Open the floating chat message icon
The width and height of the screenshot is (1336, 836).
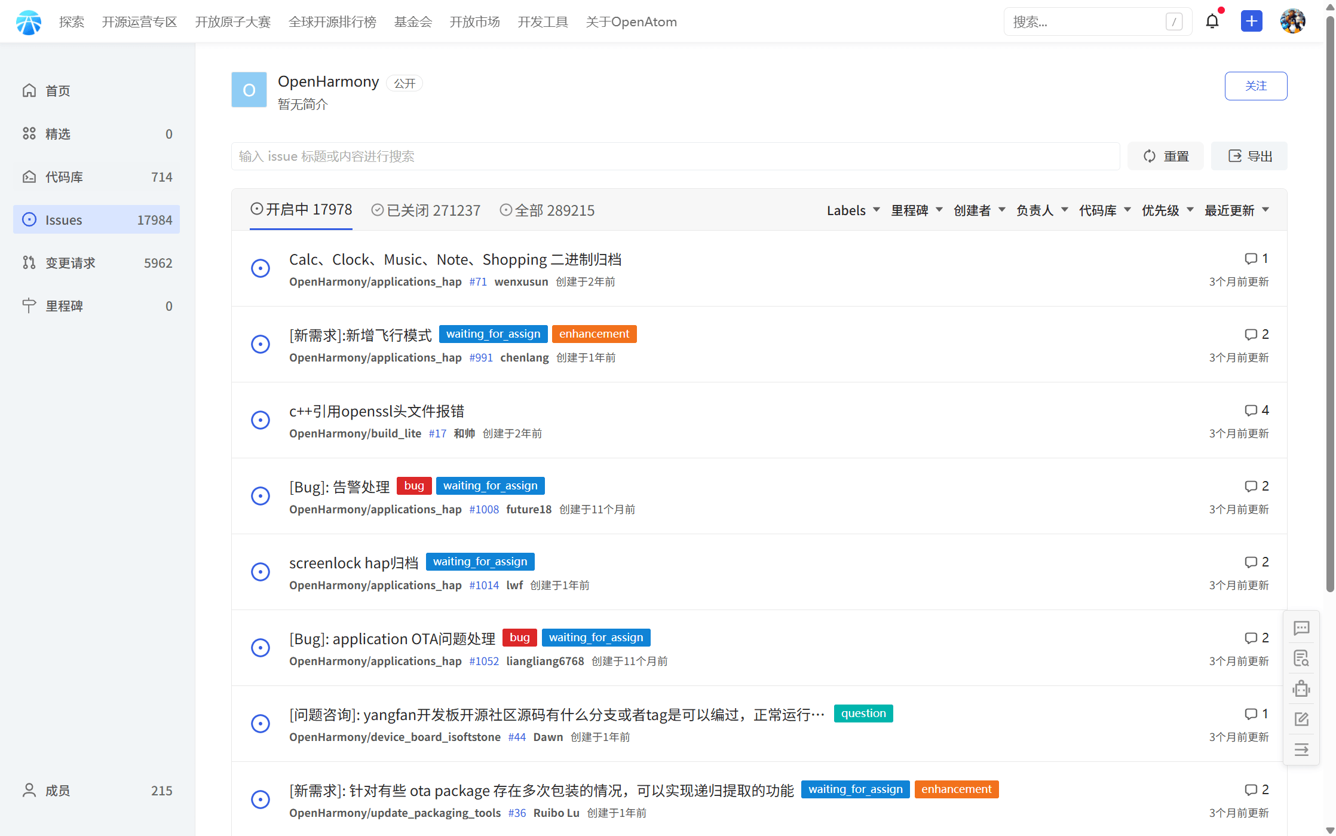click(1301, 628)
